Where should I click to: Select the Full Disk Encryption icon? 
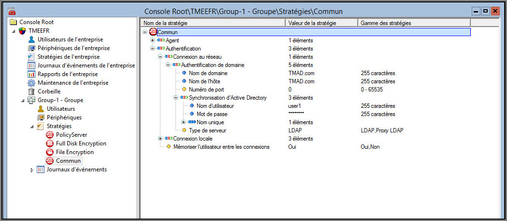tap(49, 143)
